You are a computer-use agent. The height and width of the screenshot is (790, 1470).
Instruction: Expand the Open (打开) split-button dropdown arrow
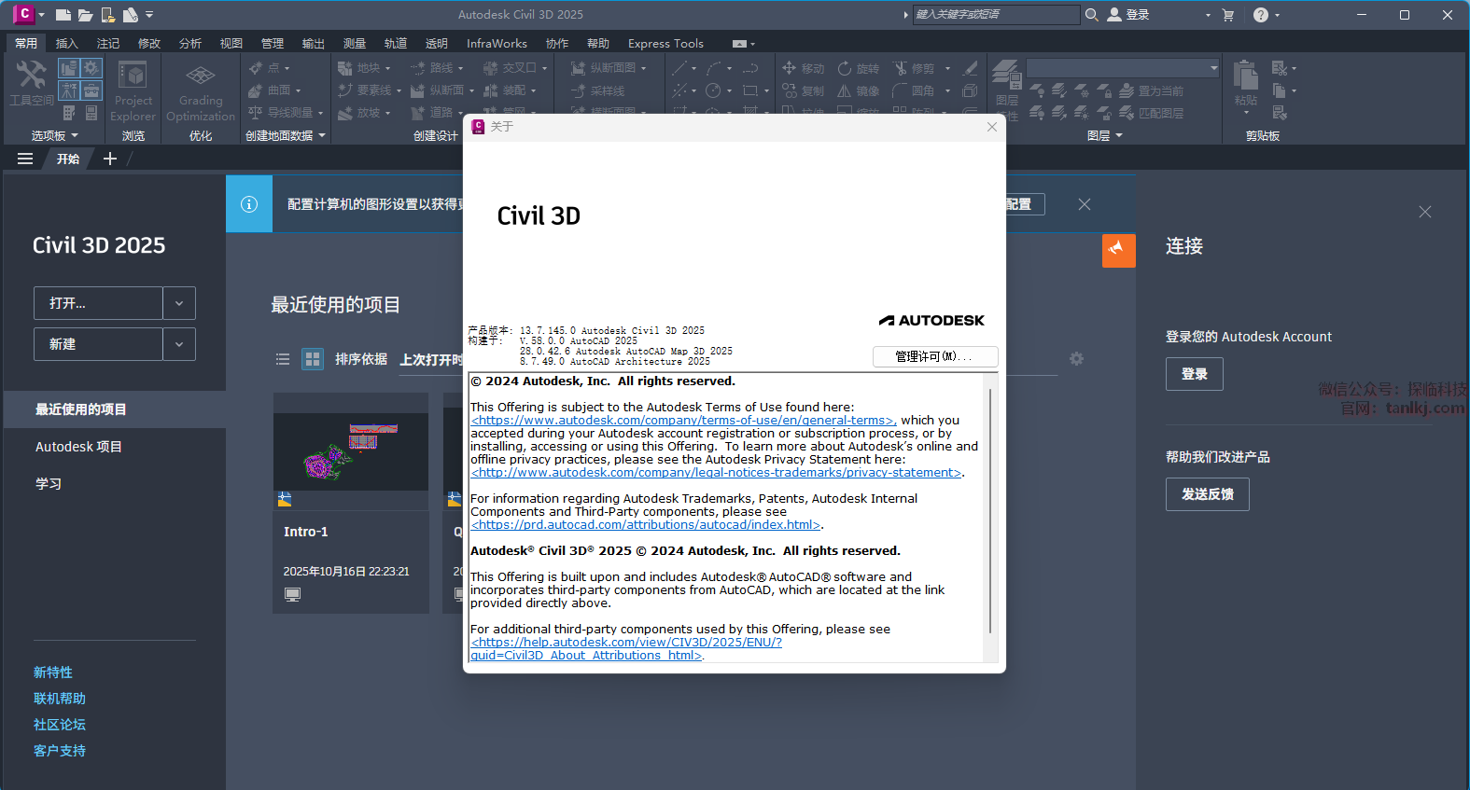pos(179,303)
